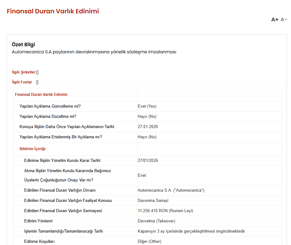Click the brackets next to İlgili Fonlar

37,82
